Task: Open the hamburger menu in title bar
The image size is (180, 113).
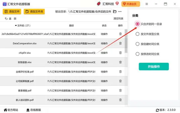Action: (147, 4)
